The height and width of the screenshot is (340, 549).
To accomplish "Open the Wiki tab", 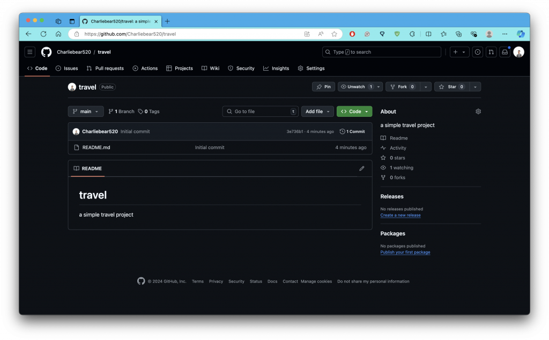I will (x=210, y=68).
